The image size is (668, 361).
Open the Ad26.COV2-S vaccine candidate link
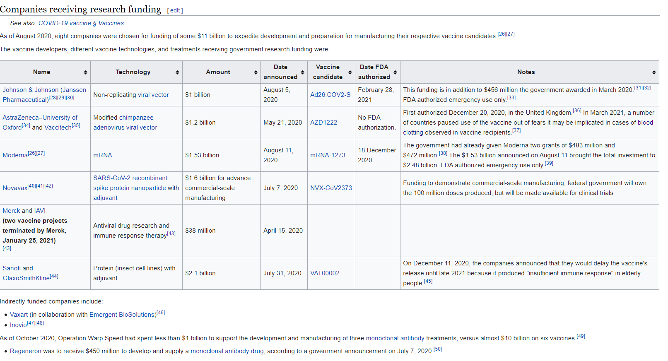330,95
